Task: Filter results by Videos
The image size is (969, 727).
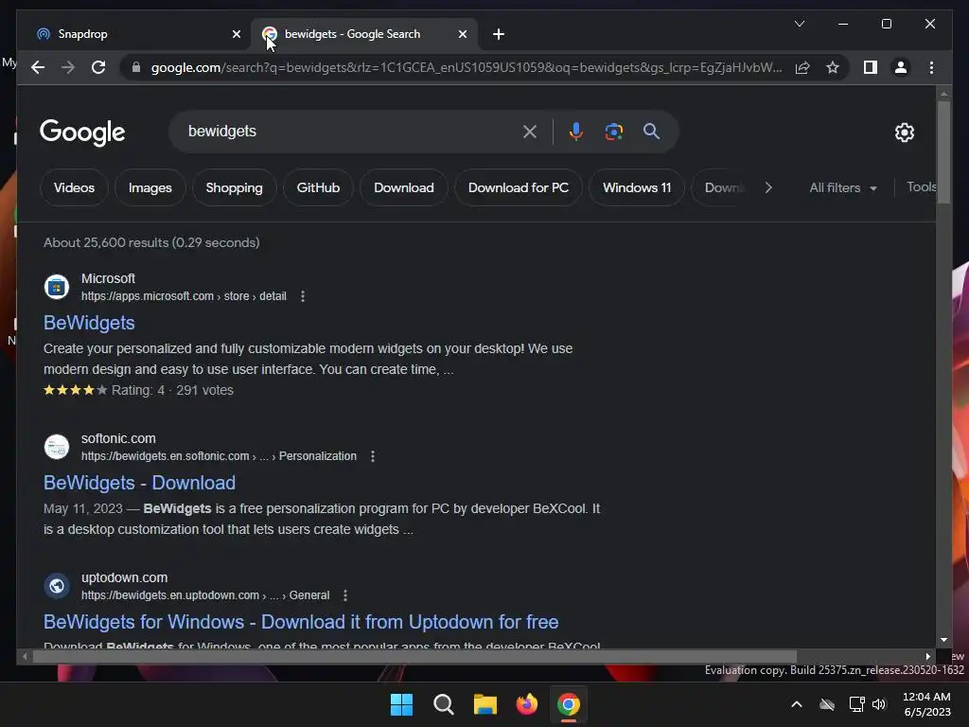Action: [74, 187]
